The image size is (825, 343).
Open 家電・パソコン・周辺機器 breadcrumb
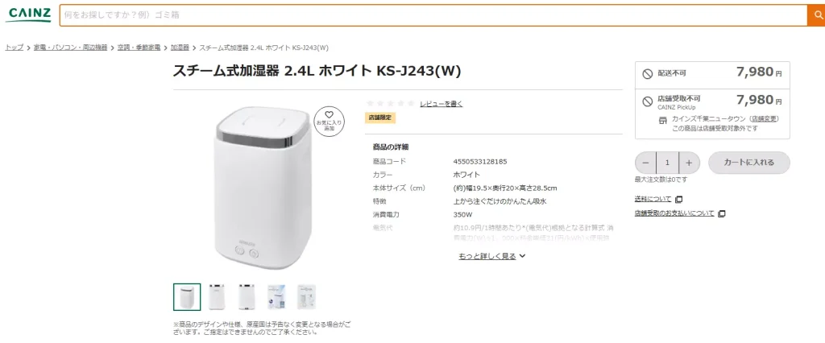tap(70, 48)
